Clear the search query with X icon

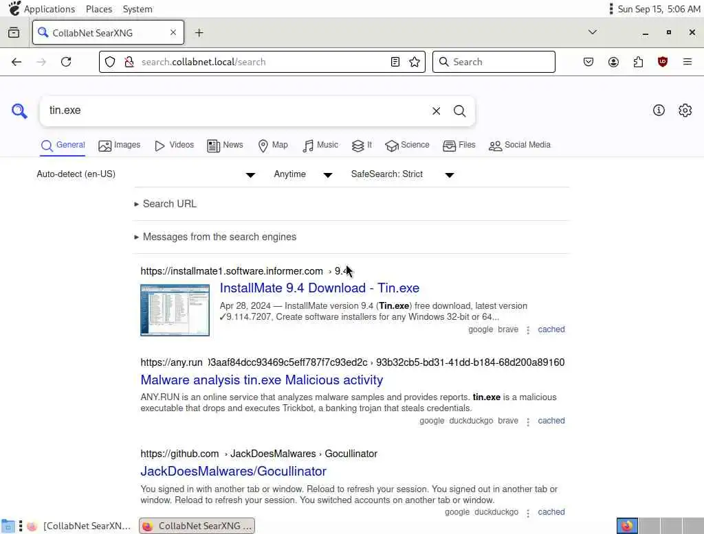(x=436, y=111)
